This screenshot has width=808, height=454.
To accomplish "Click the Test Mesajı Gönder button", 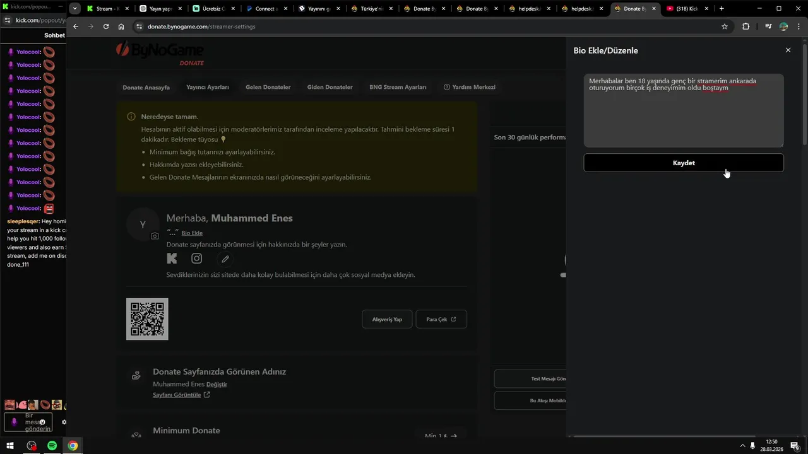I will (x=530, y=379).
